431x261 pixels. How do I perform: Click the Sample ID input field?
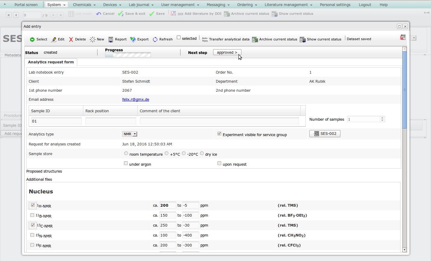coord(56,121)
